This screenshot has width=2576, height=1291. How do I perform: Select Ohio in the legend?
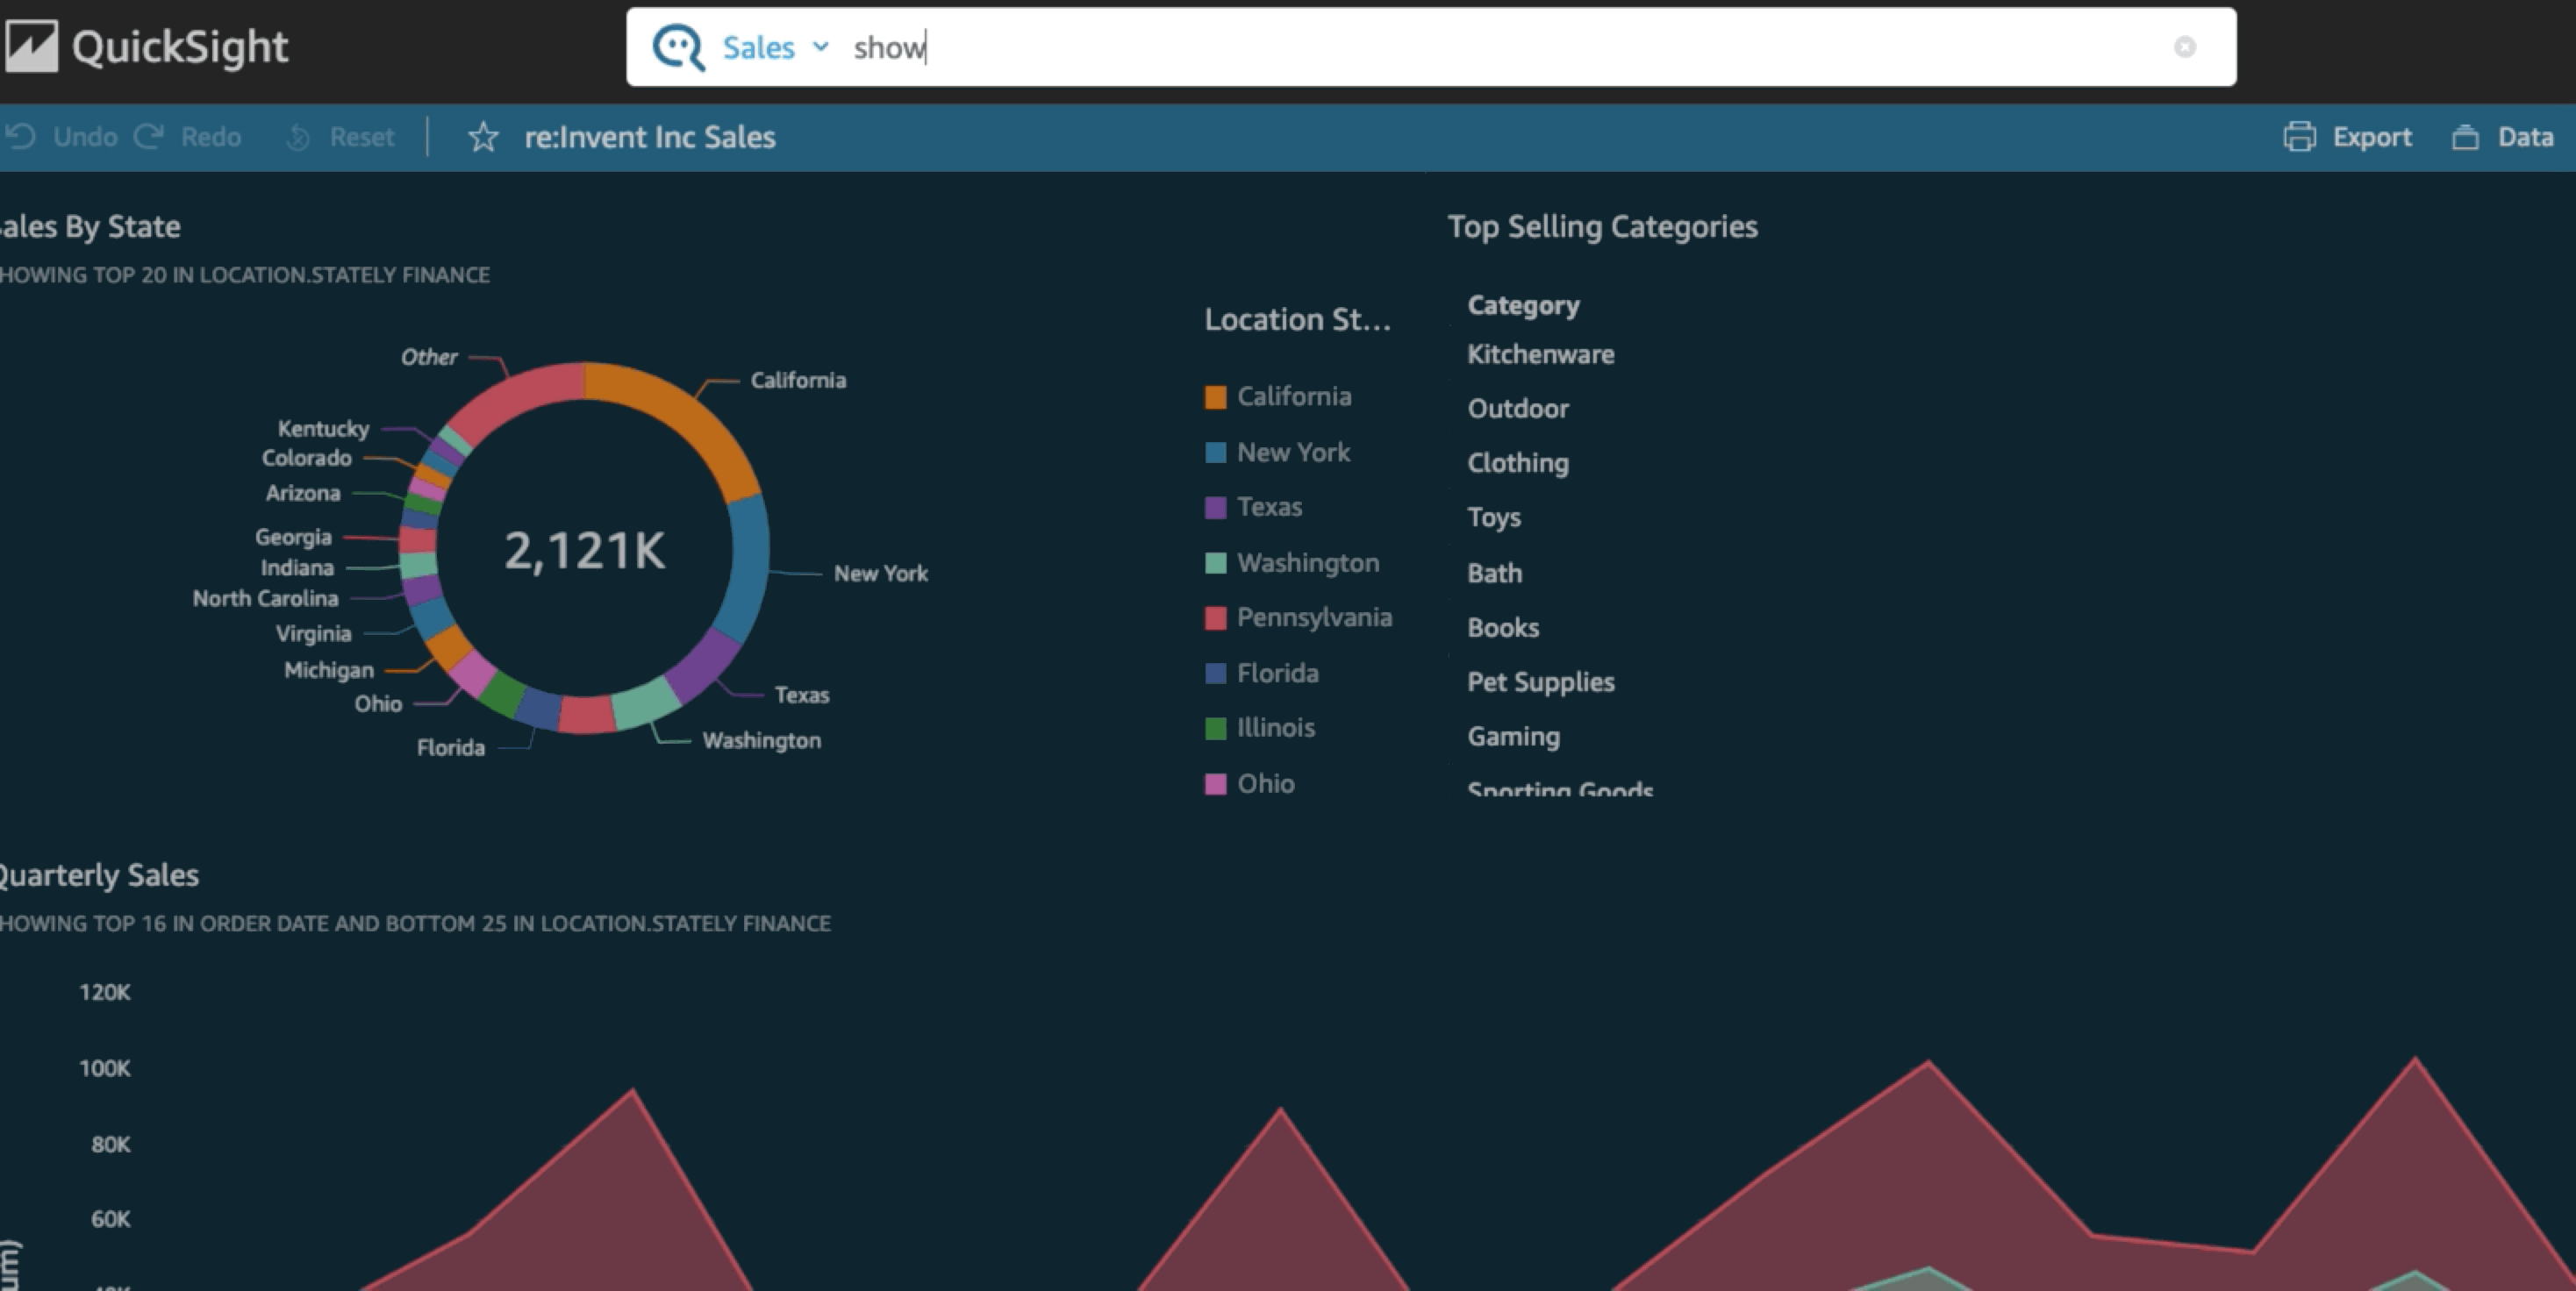1265,784
